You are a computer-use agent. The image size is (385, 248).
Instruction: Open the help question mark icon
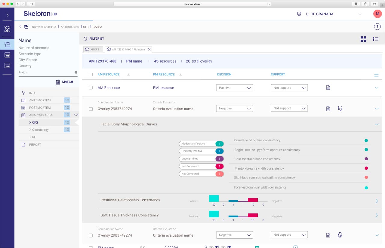377,27
